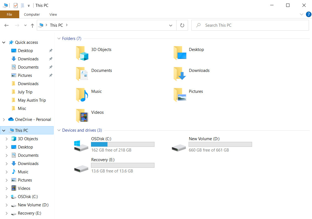Open the 3D Objects folder icon
The height and width of the screenshot is (219, 312).
82,53
